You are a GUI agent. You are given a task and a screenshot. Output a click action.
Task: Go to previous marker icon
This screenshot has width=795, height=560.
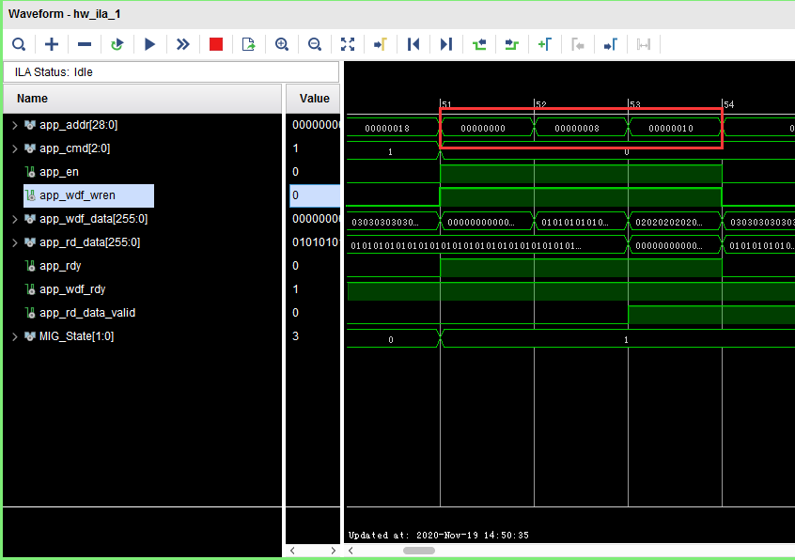click(578, 44)
